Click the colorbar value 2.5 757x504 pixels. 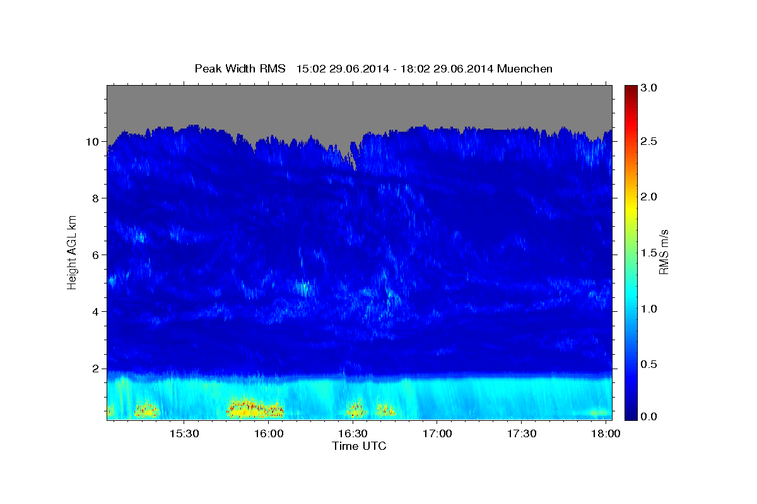point(649,141)
